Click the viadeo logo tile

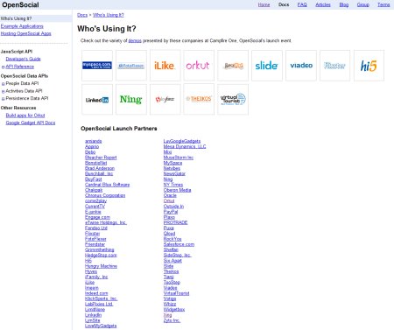(x=301, y=66)
